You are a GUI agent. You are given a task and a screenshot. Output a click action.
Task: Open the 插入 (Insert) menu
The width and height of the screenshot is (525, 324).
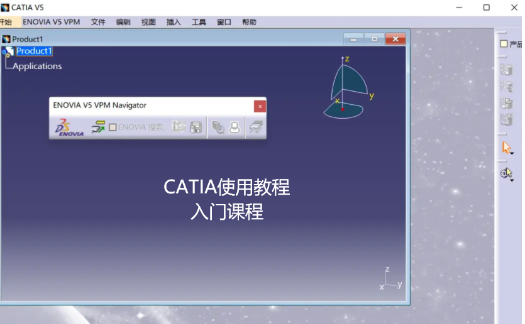(x=174, y=22)
